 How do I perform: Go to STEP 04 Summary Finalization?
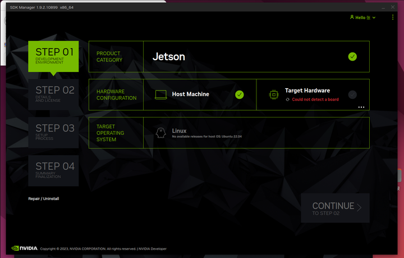pyautogui.click(x=53, y=170)
